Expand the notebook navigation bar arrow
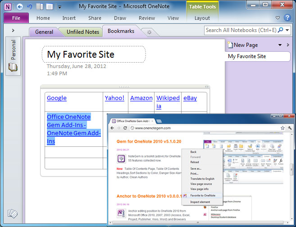This screenshot has height=227, width=296. (x=13, y=30)
